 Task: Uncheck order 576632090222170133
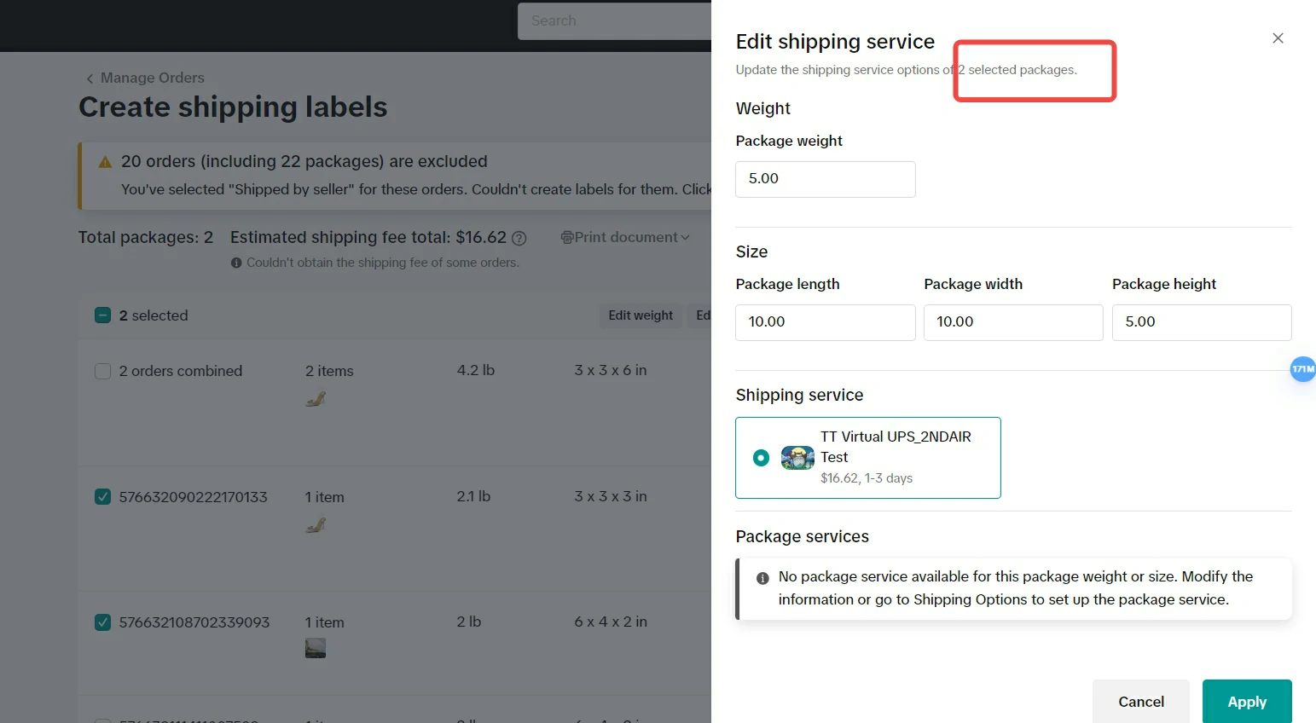(x=103, y=497)
